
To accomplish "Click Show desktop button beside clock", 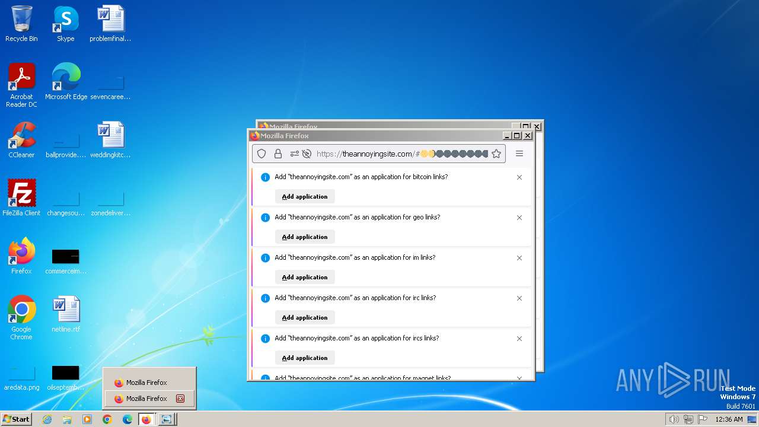I will [x=752, y=419].
